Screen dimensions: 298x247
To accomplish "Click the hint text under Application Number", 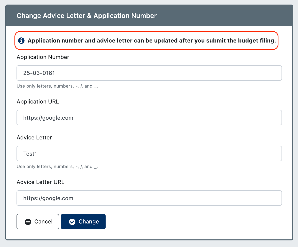I will click(57, 86).
